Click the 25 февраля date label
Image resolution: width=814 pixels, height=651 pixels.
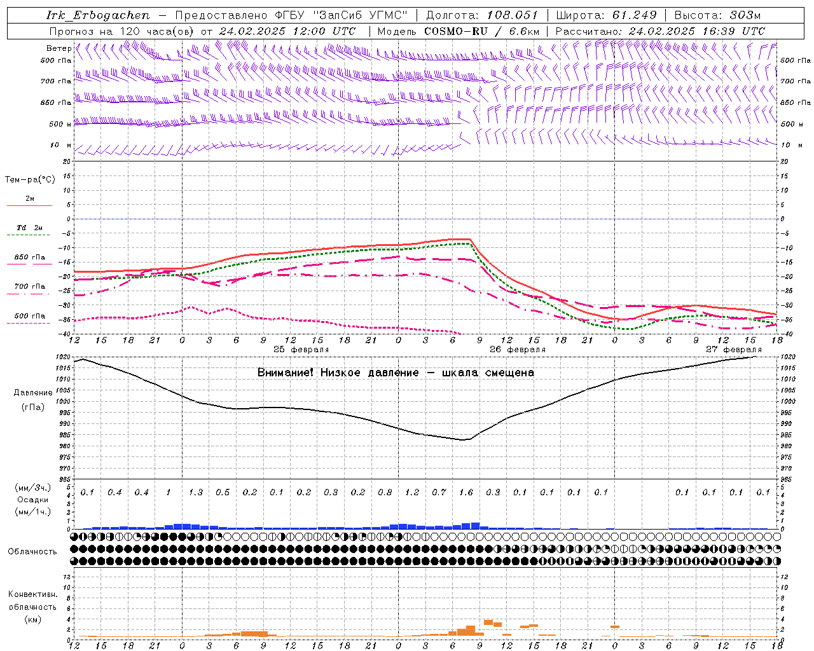pos(301,350)
